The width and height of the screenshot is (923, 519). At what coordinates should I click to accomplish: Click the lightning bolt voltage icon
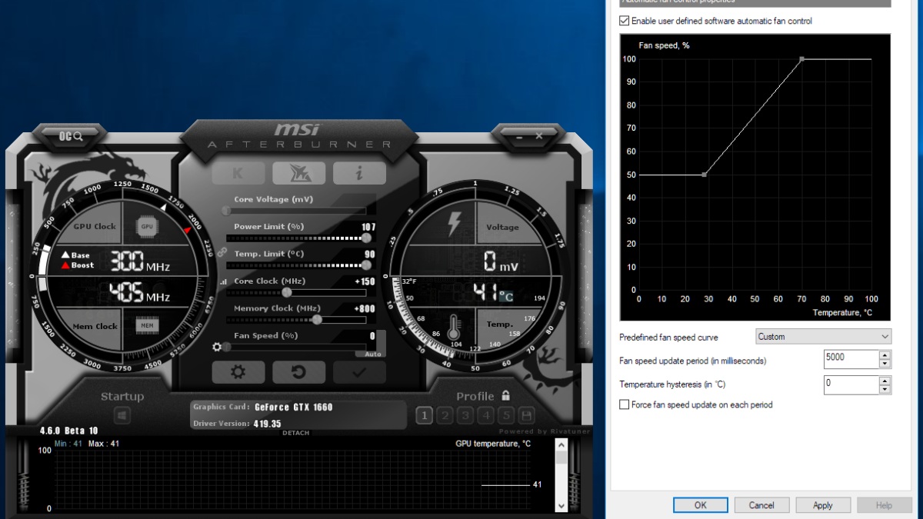coord(455,224)
